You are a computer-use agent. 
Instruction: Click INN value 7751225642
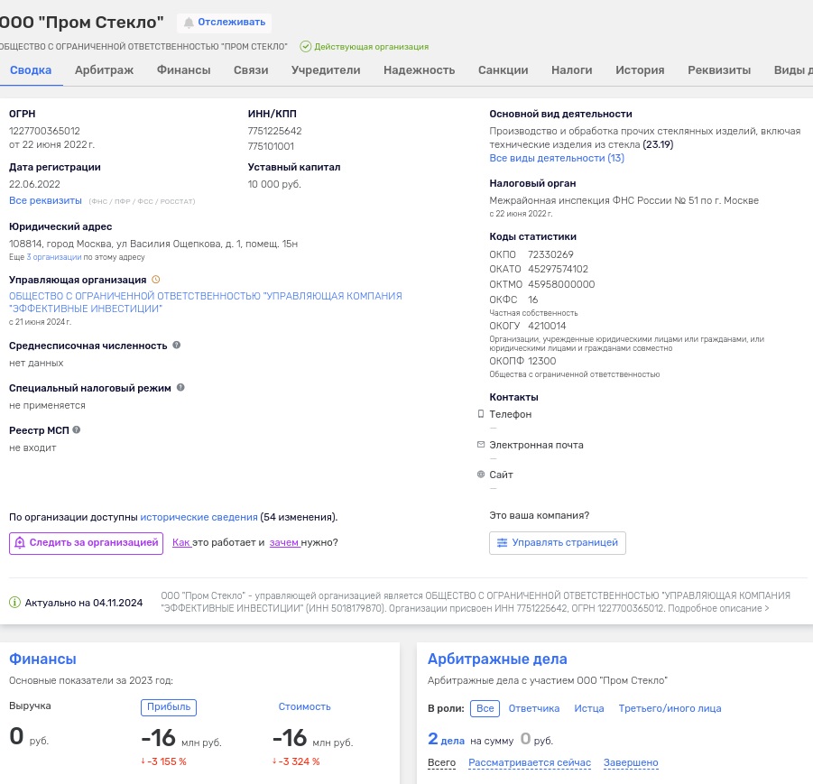click(275, 131)
